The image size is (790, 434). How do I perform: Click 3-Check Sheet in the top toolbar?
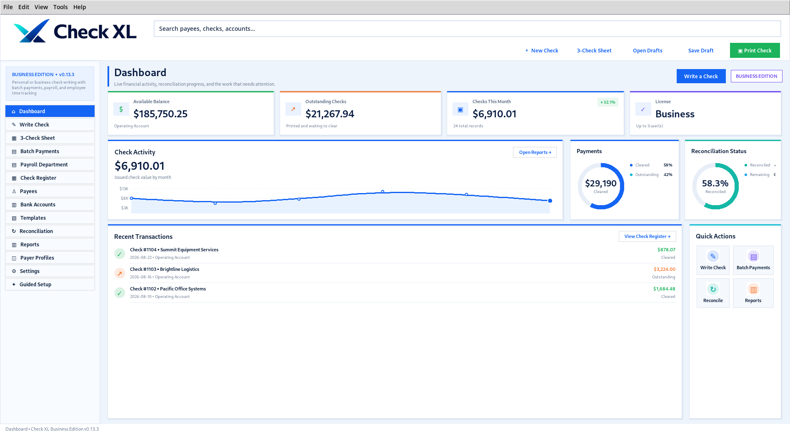pos(594,50)
